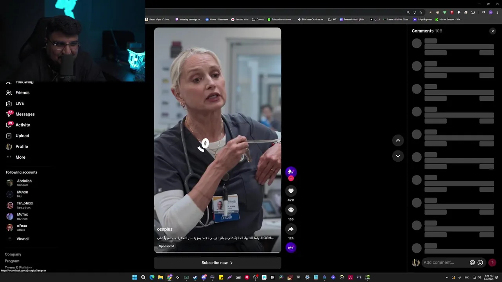Open the browser profile avatar menu
Image resolution: width=502 pixels, height=282 pixels.
pos(490,12)
